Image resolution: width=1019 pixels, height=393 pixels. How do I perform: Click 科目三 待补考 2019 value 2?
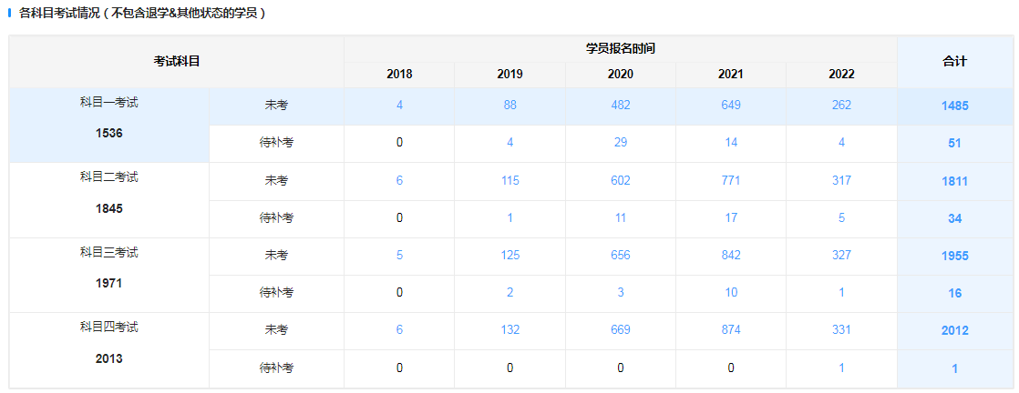tap(510, 293)
